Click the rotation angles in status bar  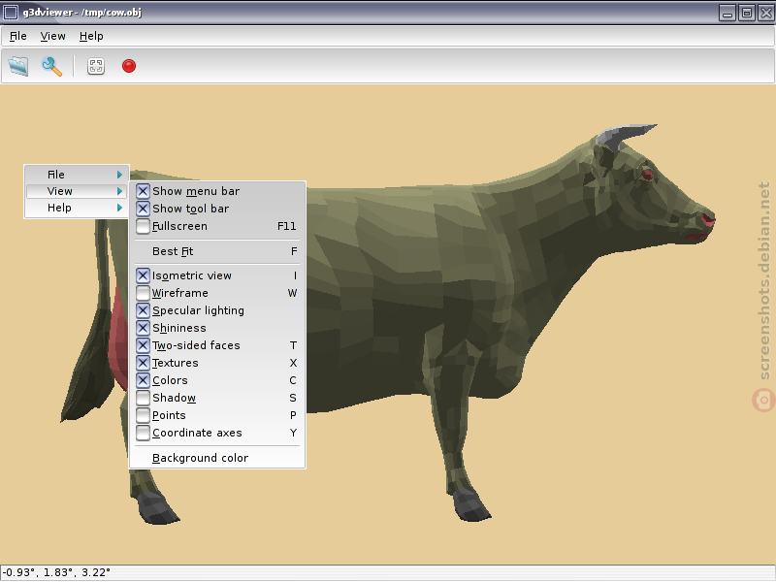pyautogui.click(x=56, y=572)
